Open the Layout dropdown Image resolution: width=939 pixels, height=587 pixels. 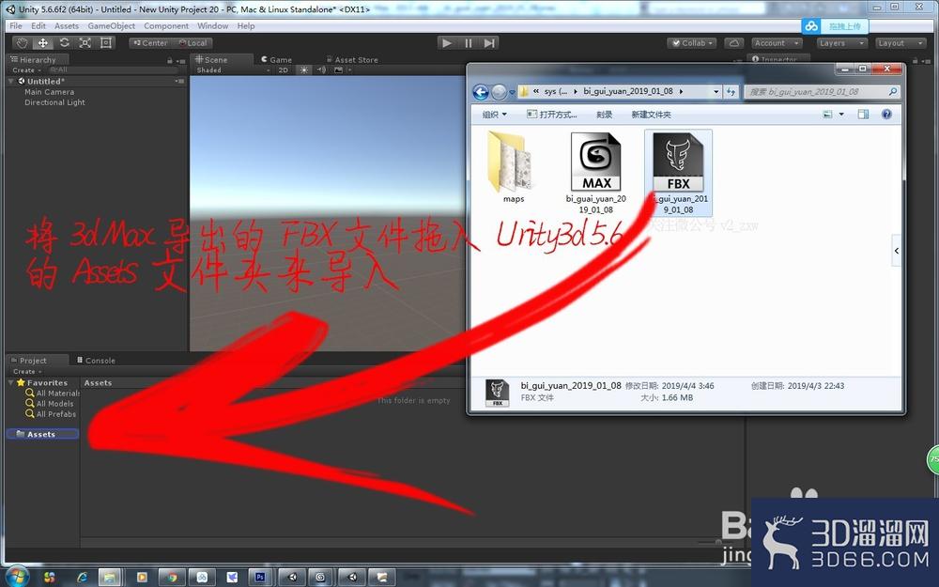(x=901, y=43)
